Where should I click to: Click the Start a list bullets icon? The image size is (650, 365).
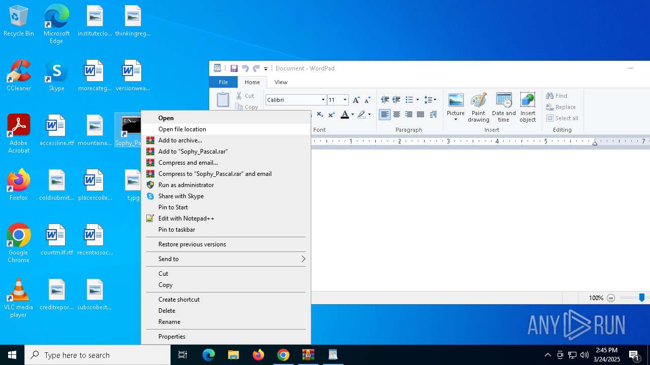[409, 100]
